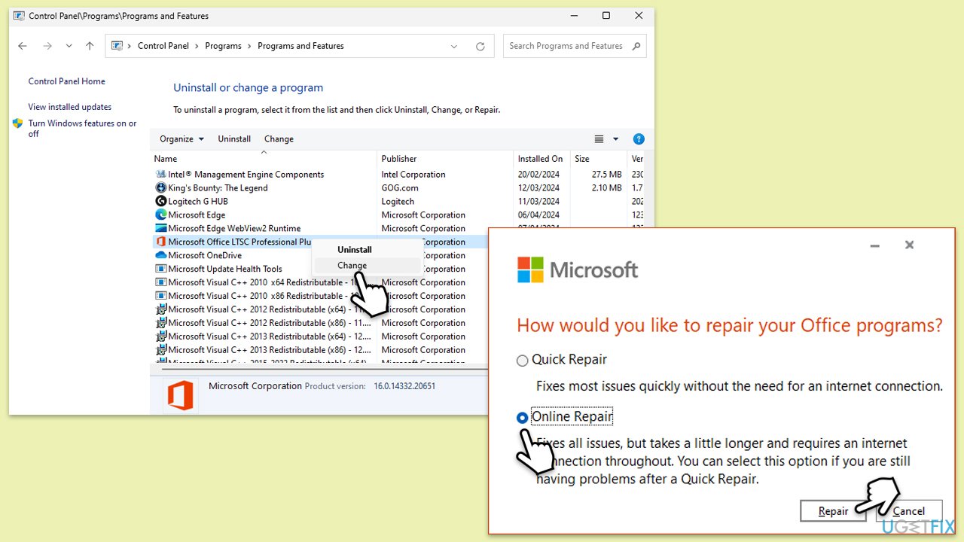
Task: Click the Office LTSC row icon
Action: coord(160,242)
